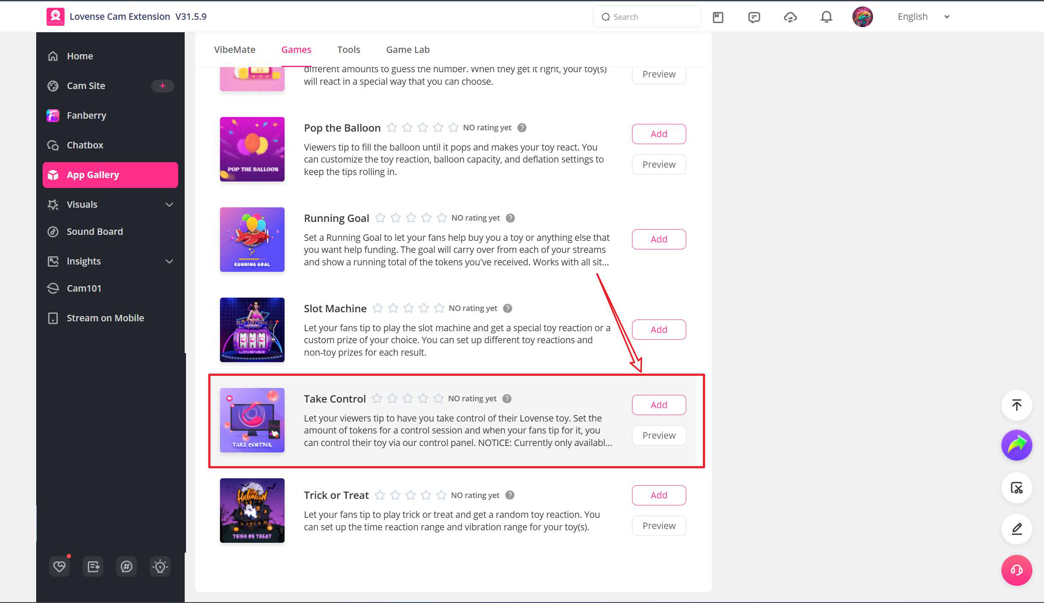Switch to the VibeMate tab
The height and width of the screenshot is (603, 1044).
[x=235, y=49]
